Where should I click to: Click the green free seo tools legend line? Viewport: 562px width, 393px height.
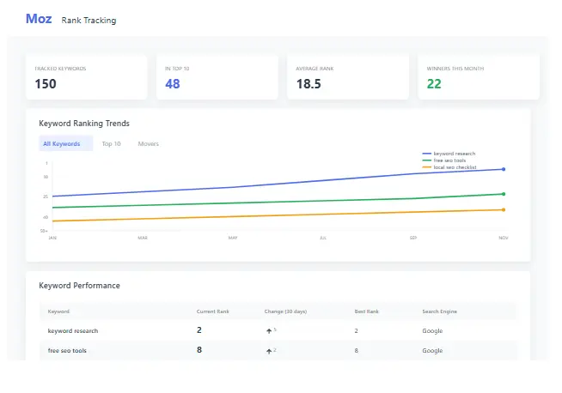[427, 160]
